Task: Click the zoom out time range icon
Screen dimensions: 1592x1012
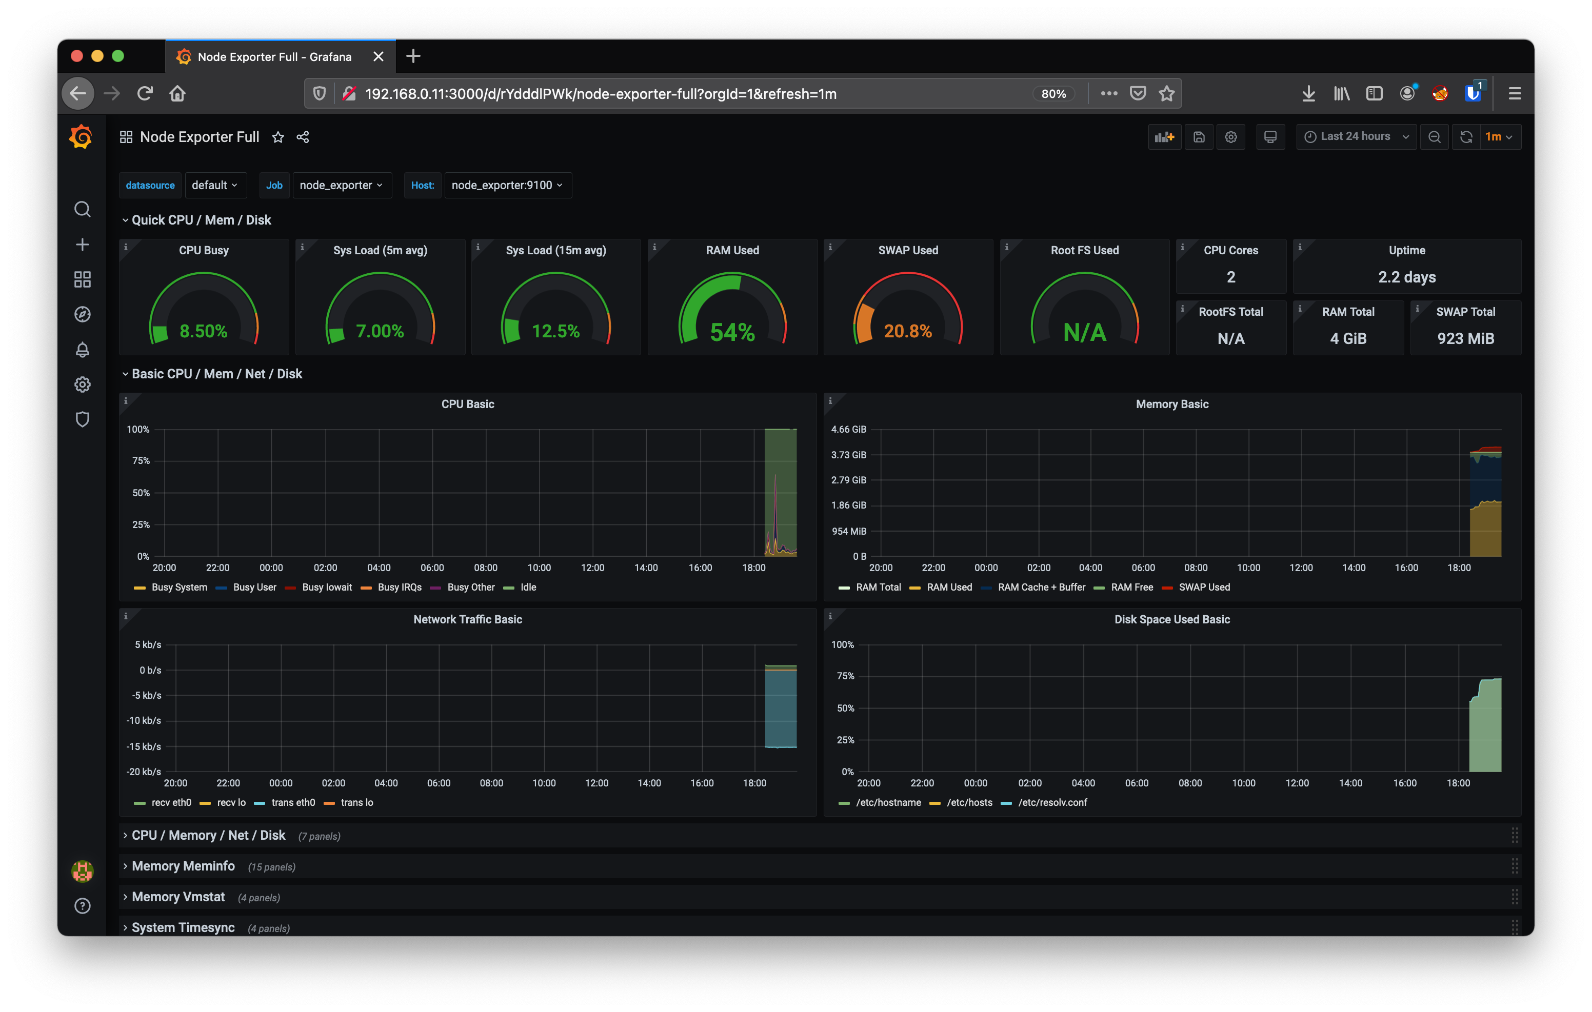Action: (1434, 137)
